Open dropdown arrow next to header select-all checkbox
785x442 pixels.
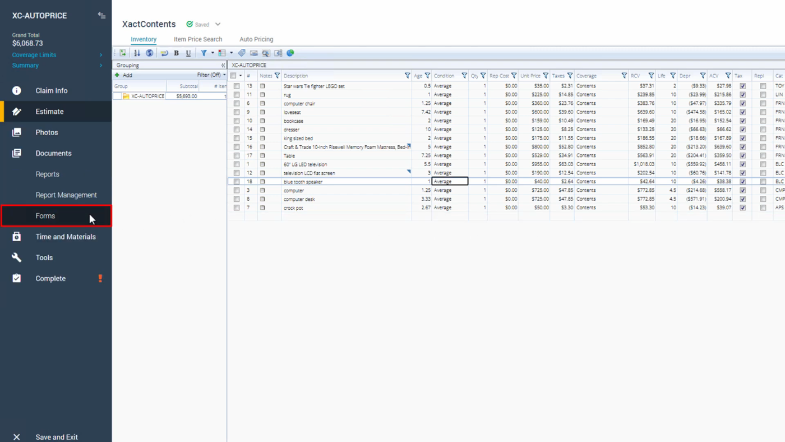tap(241, 76)
